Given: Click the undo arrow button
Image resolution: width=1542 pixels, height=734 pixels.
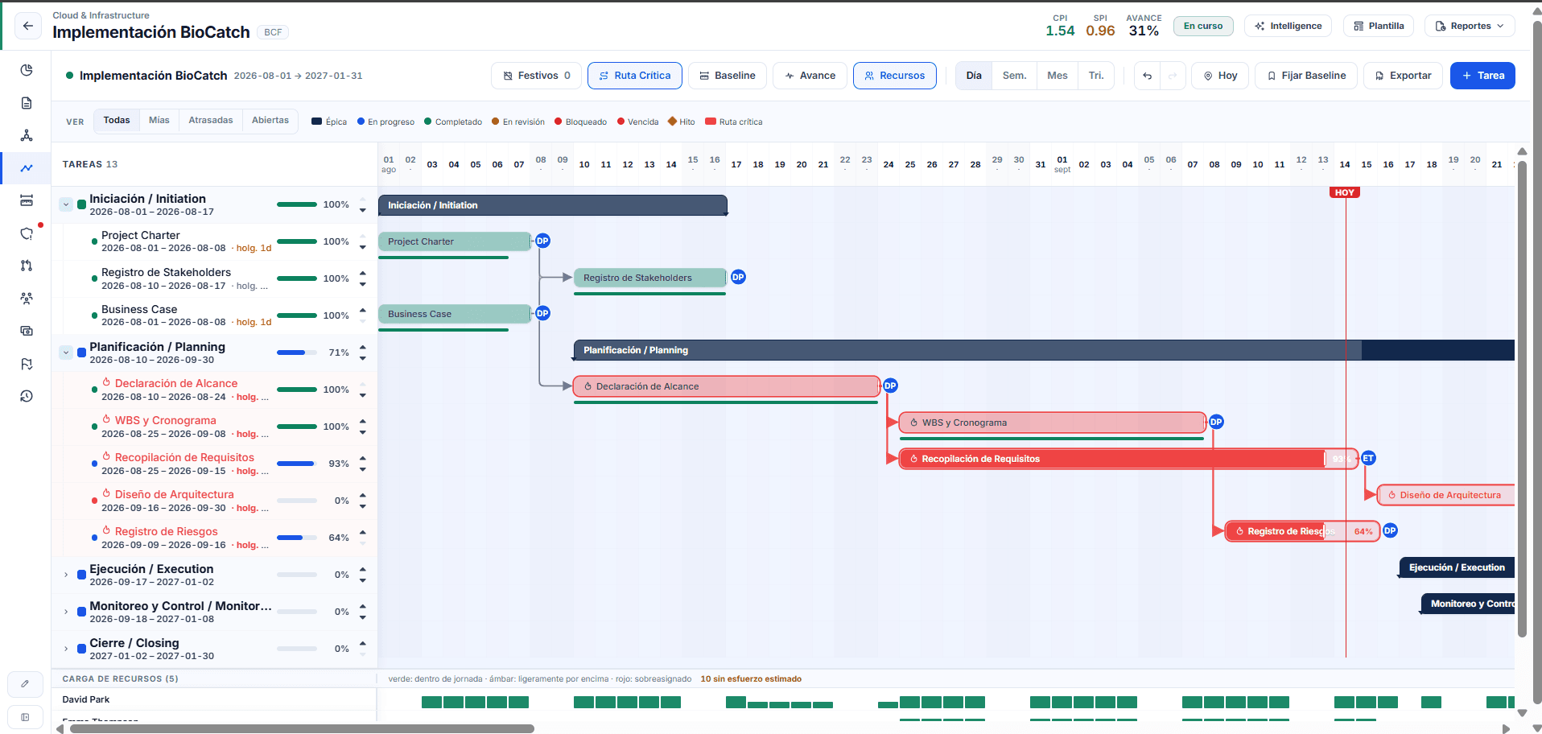Looking at the screenshot, I should 1147,76.
